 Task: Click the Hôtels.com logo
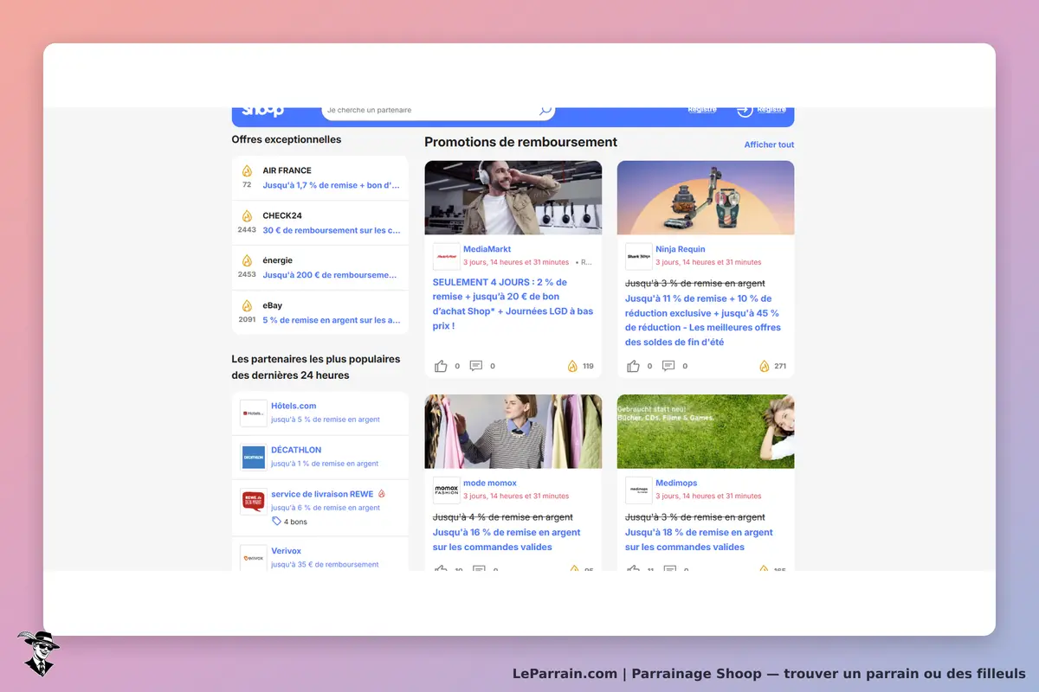(x=254, y=413)
